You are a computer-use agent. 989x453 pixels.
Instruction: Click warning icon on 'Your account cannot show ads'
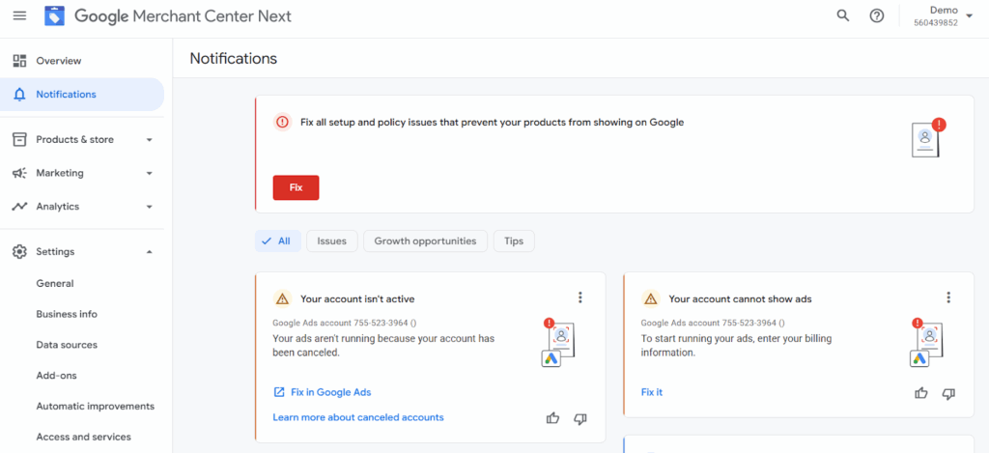tap(650, 298)
